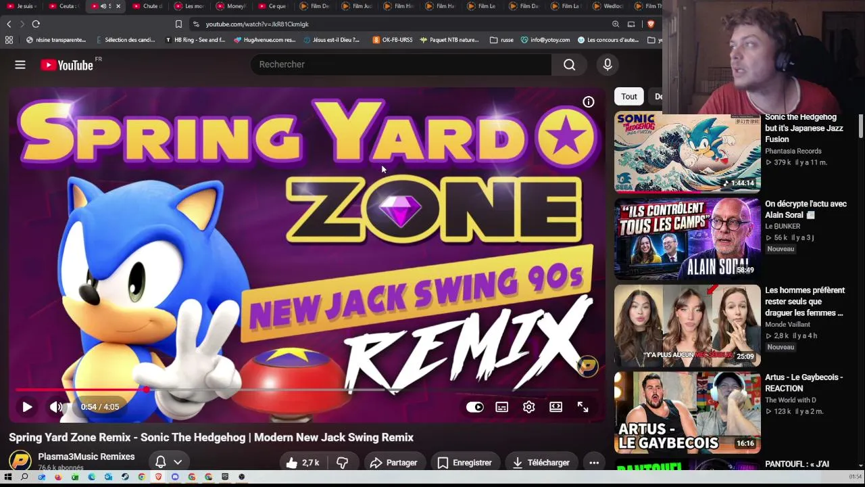Open Plasma3Music Remixes channel avatar
Viewport: 865px width, 487px height.
[20, 461]
